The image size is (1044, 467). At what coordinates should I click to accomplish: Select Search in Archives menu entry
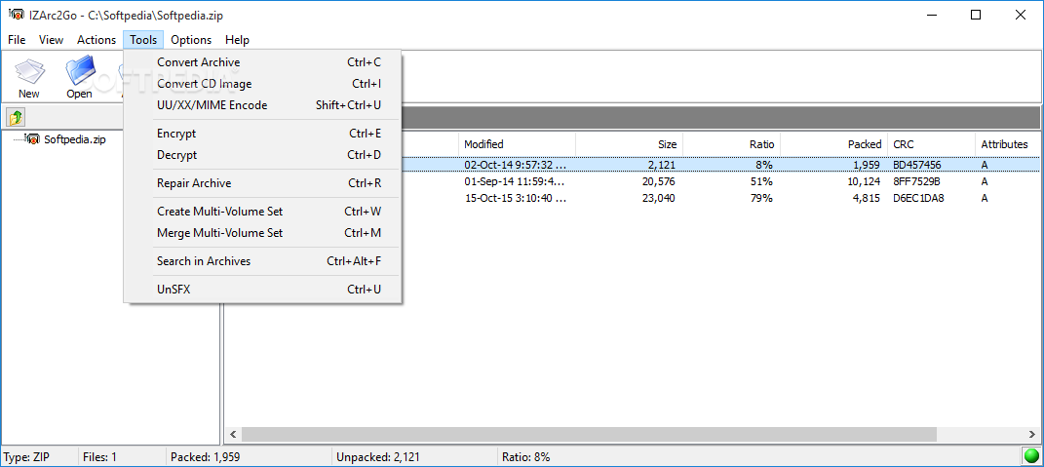pyautogui.click(x=262, y=261)
